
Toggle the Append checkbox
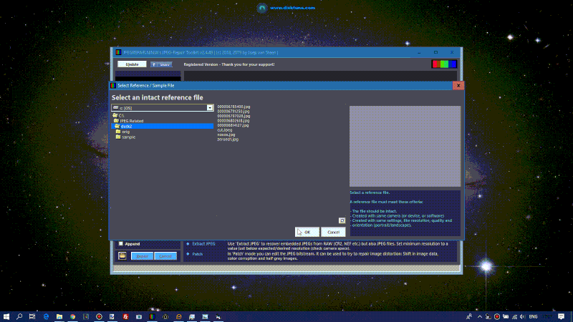point(120,243)
